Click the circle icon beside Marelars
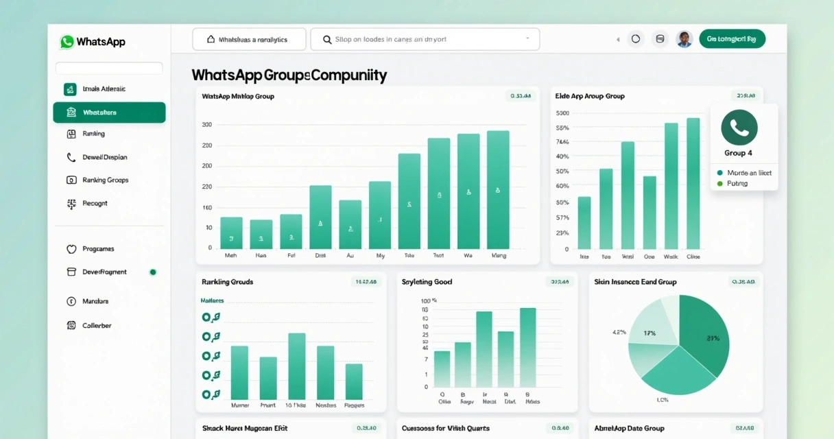834x439 pixels. (71, 301)
